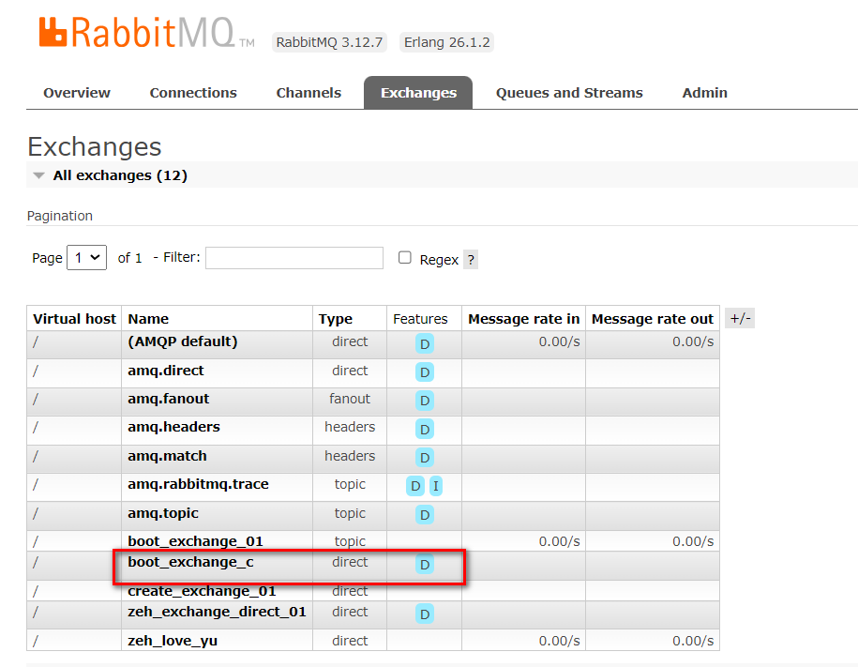Image resolution: width=858 pixels, height=667 pixels.
Task: Click the D badge for amq.direct
Action: pos(425,372)
